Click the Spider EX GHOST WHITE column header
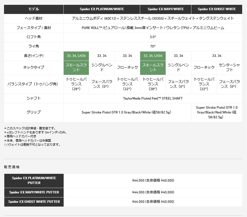 tap(217, 9)
